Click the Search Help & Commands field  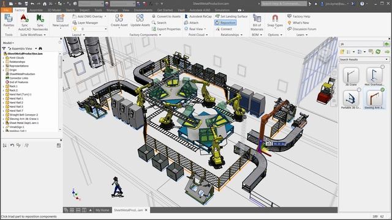pos(284,4)
